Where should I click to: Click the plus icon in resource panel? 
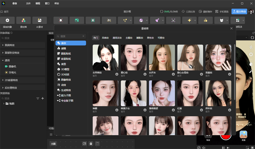coord(43,98)
